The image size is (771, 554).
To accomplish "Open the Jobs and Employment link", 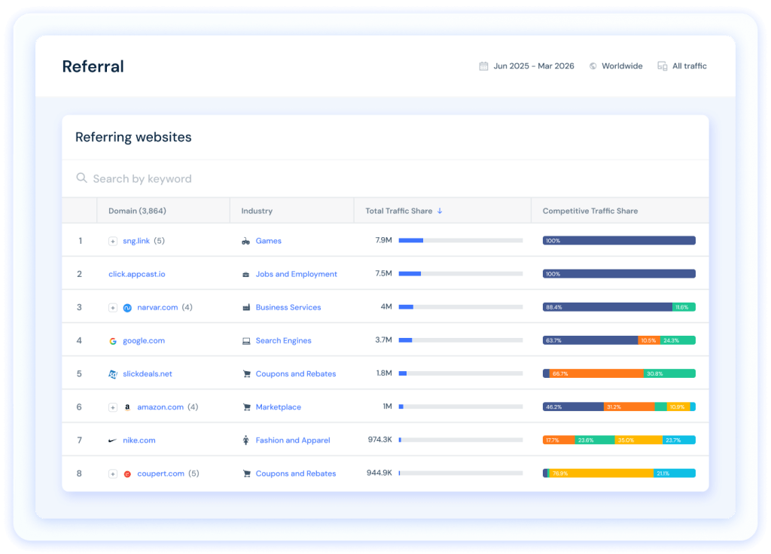I will coord(297,274).
